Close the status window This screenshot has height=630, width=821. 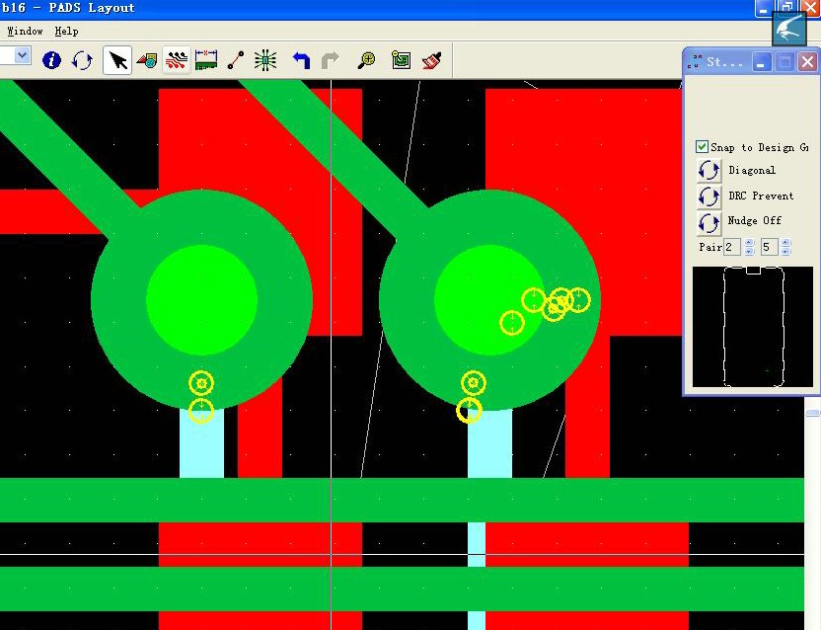807,62
